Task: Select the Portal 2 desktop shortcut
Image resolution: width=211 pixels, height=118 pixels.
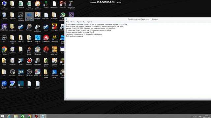Action: [x=21, y=61]
